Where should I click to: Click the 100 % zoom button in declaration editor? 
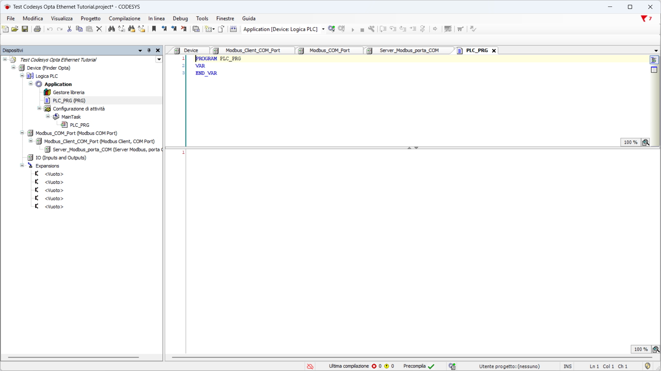(x=630, y=142)
